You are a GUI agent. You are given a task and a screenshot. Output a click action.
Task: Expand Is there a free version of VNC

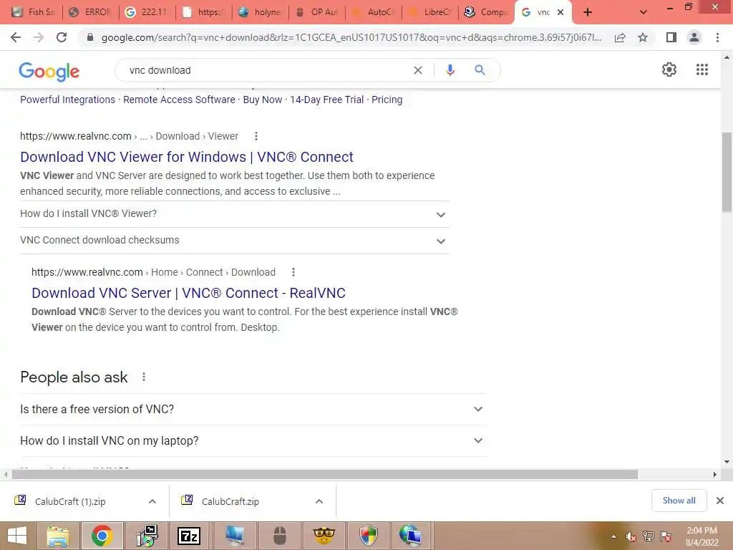[253, 409]
